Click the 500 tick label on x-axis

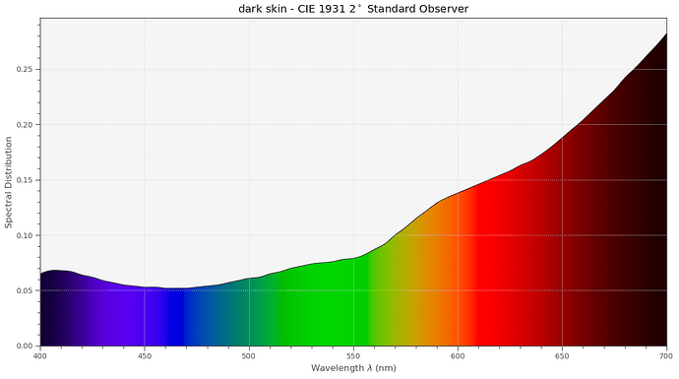click(249, 356)
